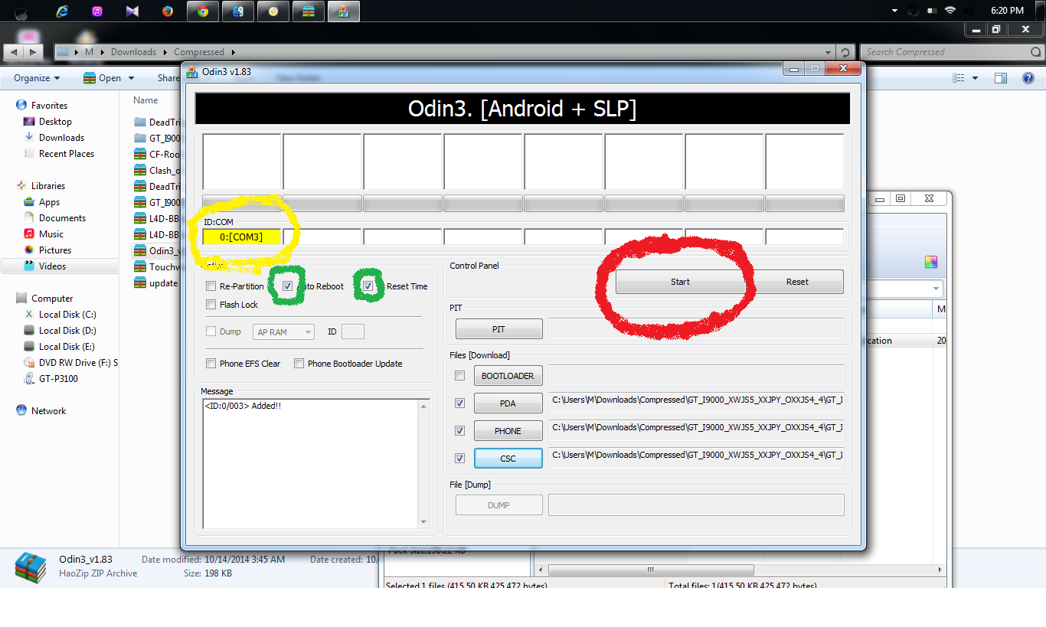Expand the arrow next to Open
The image size is (1046, 627).
coord(131,78)
